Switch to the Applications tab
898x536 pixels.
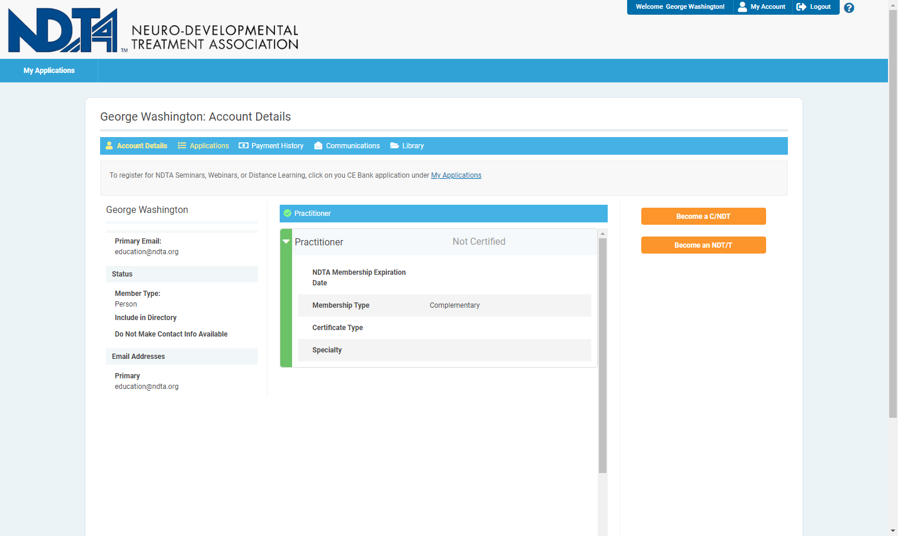coord(203,146)
